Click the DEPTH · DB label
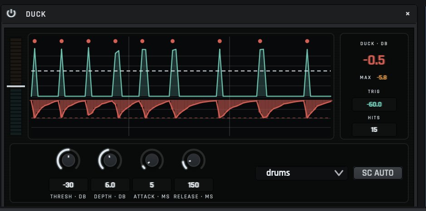 pyautogui.click(x=110, y=197)
